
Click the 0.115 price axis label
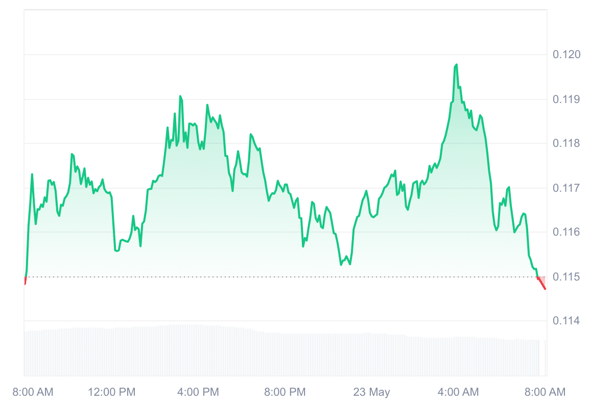(x=566, y=276)
